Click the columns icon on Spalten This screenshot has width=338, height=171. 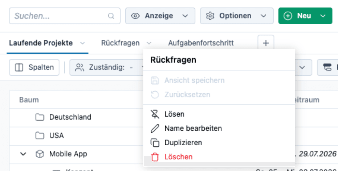pos(19,67)
